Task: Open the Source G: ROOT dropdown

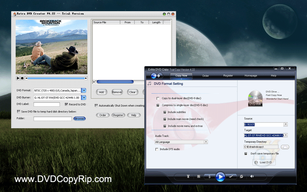Action: click(286, 124)
